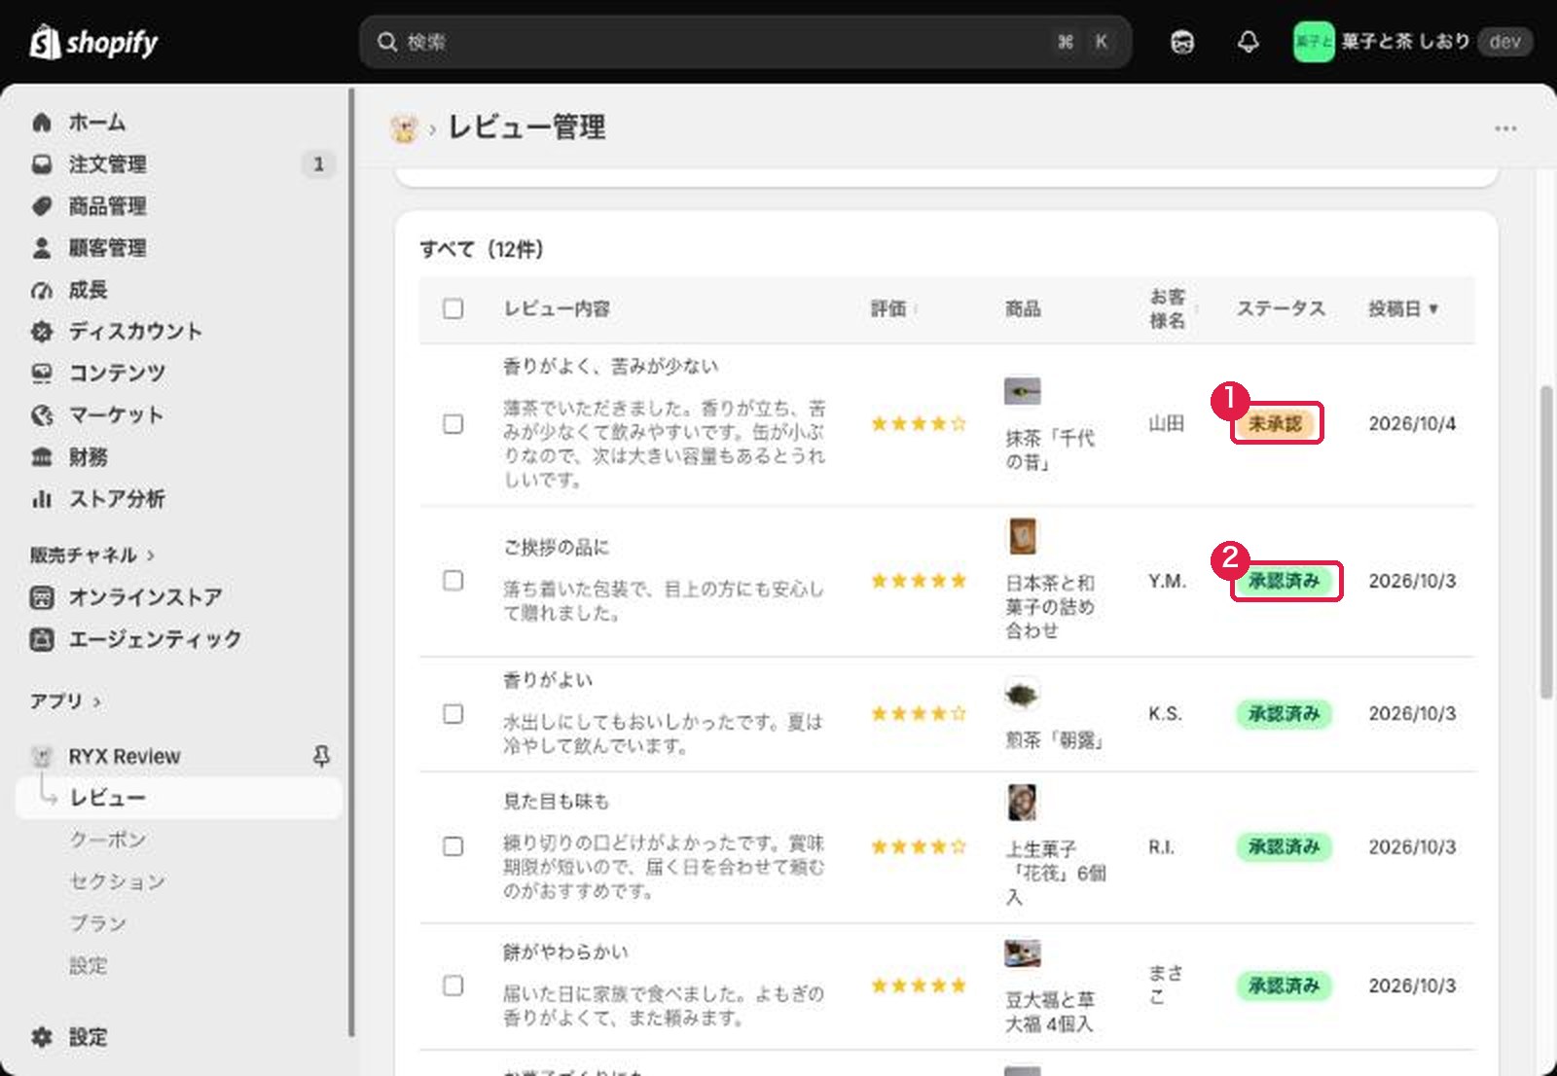Toggle the select-all checkbox in table header
The image size is (1557, 1076).
click(453, 308)
